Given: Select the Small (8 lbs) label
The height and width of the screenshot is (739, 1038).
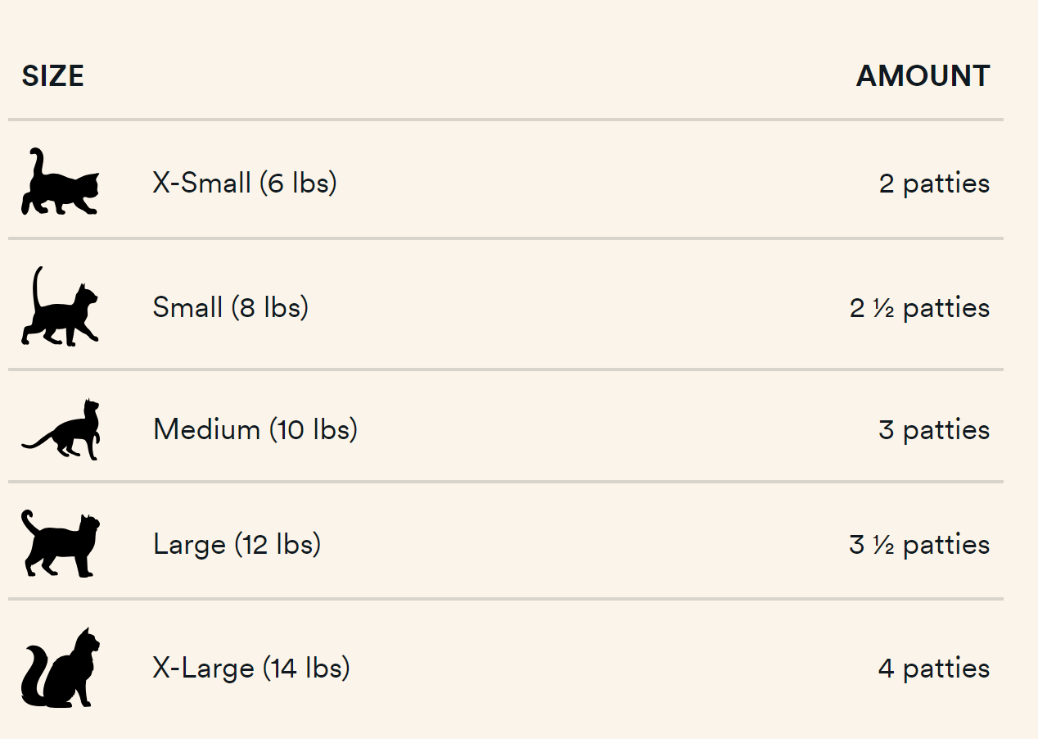Looking at the screenshot, I should coord(231,307).
